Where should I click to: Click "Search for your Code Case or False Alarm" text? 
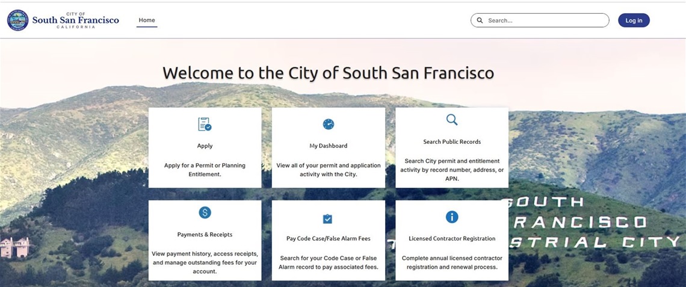point(328,262)
